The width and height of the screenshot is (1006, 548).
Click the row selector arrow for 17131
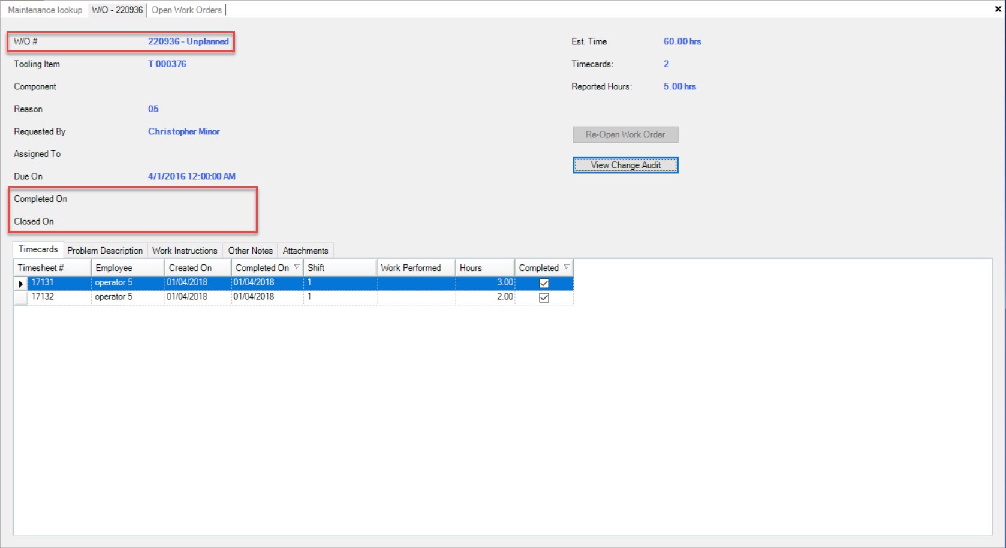[20, 283]
